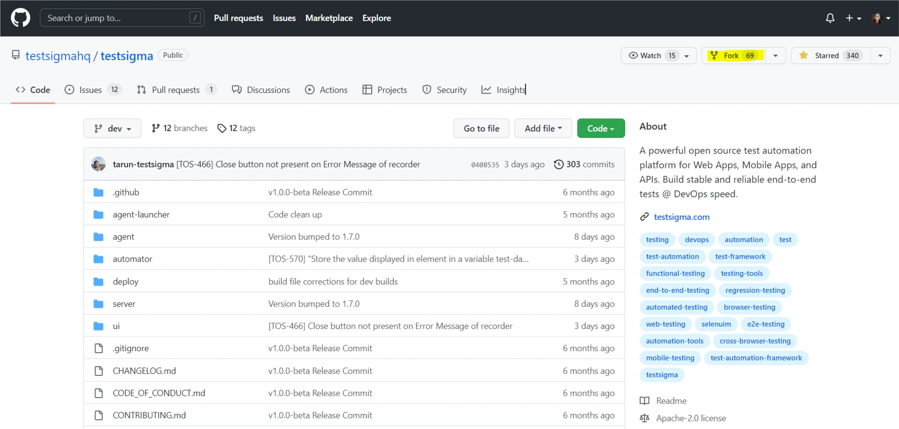This screenshot has height=429, width=899.
Task: Open the testsigma.com website link
Action: tap(681, 217)
